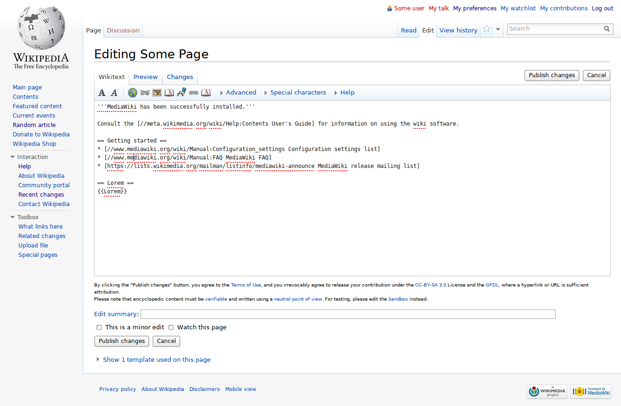Open My preferences link
The image size is (621, 406).
pyautogui.click(x=475, y=8)
